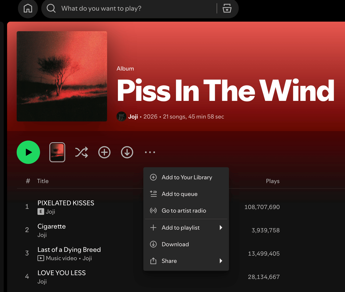Click the Album type label
This screenshot has height=292, width=345.
click(125, 69)
